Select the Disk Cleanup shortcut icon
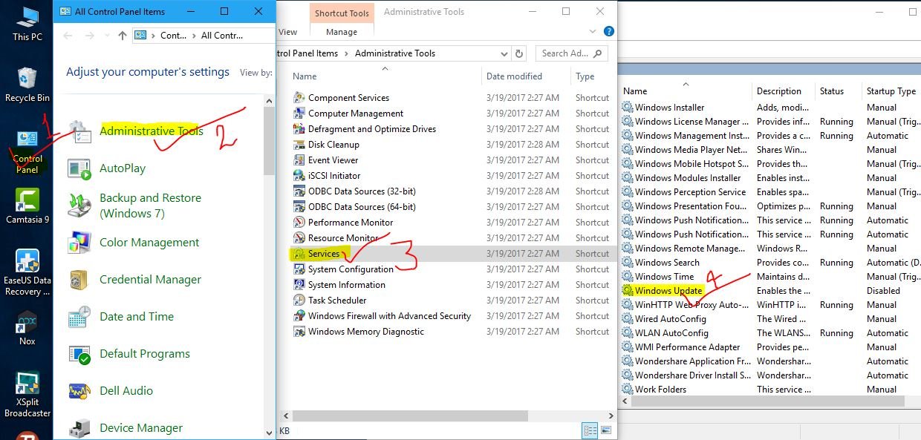This screenshot has height=440, width=921. [299, 144]
